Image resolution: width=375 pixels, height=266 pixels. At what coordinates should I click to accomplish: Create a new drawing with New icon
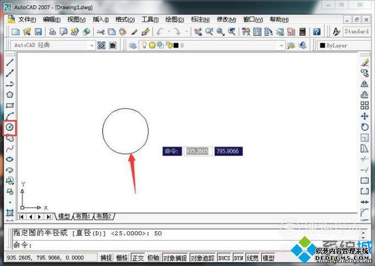click(16, 31)
